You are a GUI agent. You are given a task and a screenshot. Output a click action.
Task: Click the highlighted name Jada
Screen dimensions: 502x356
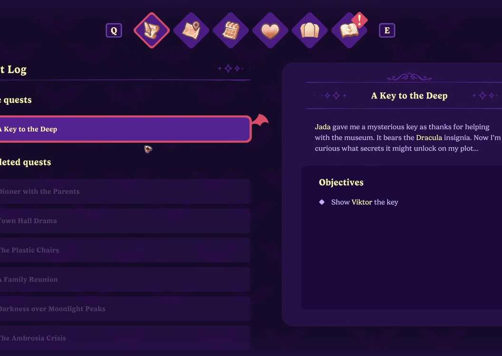tap(323, 127)
